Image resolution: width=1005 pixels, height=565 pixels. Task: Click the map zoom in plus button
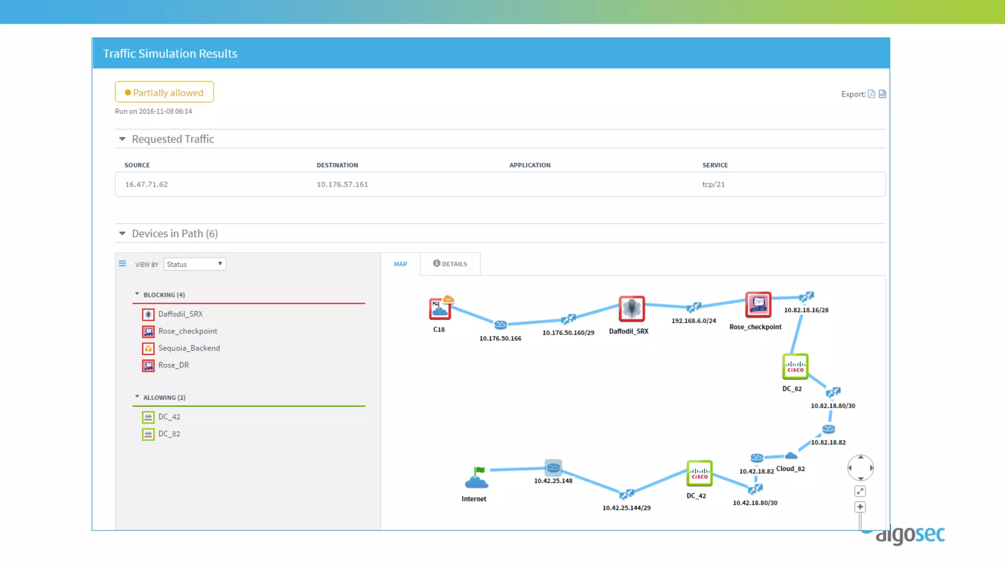pos(860,507)
